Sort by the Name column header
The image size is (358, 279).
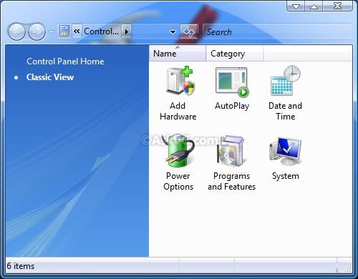click(178, 54)
